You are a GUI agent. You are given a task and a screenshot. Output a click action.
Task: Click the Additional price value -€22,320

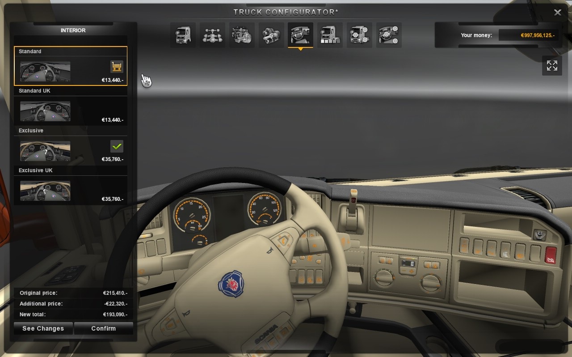coord(115,304)
